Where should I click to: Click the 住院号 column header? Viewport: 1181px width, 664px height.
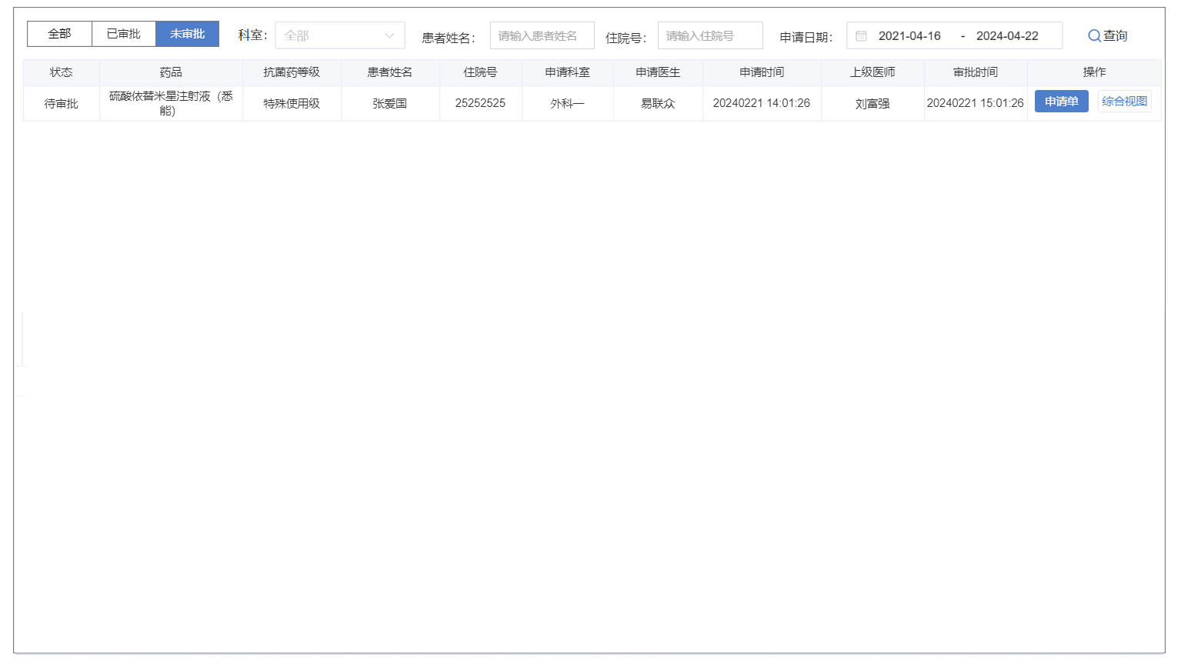(480, 72)
